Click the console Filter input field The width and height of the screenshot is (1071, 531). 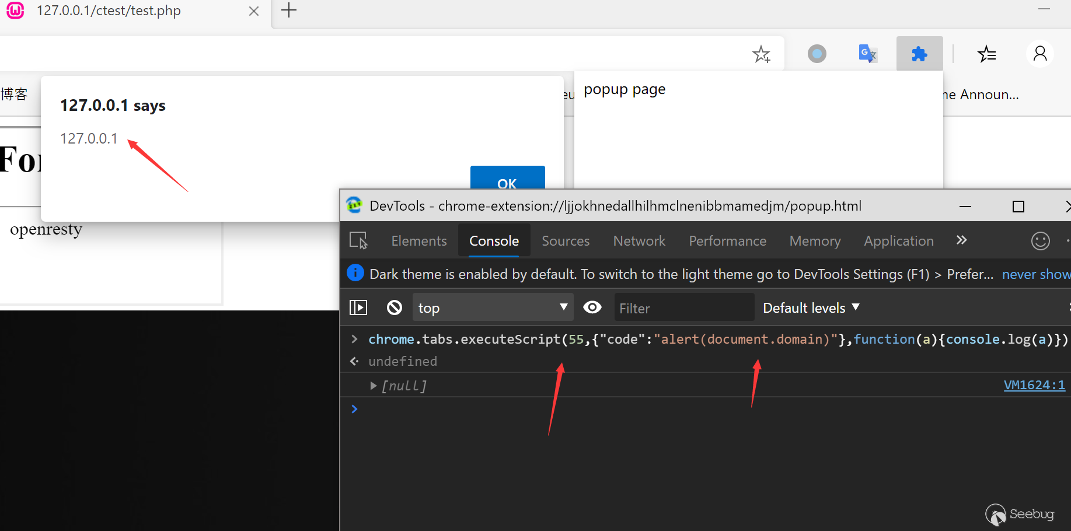tap(683, 308)
